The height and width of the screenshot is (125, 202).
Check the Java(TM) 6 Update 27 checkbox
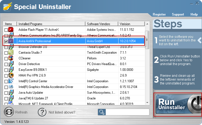tap(6, 99)
